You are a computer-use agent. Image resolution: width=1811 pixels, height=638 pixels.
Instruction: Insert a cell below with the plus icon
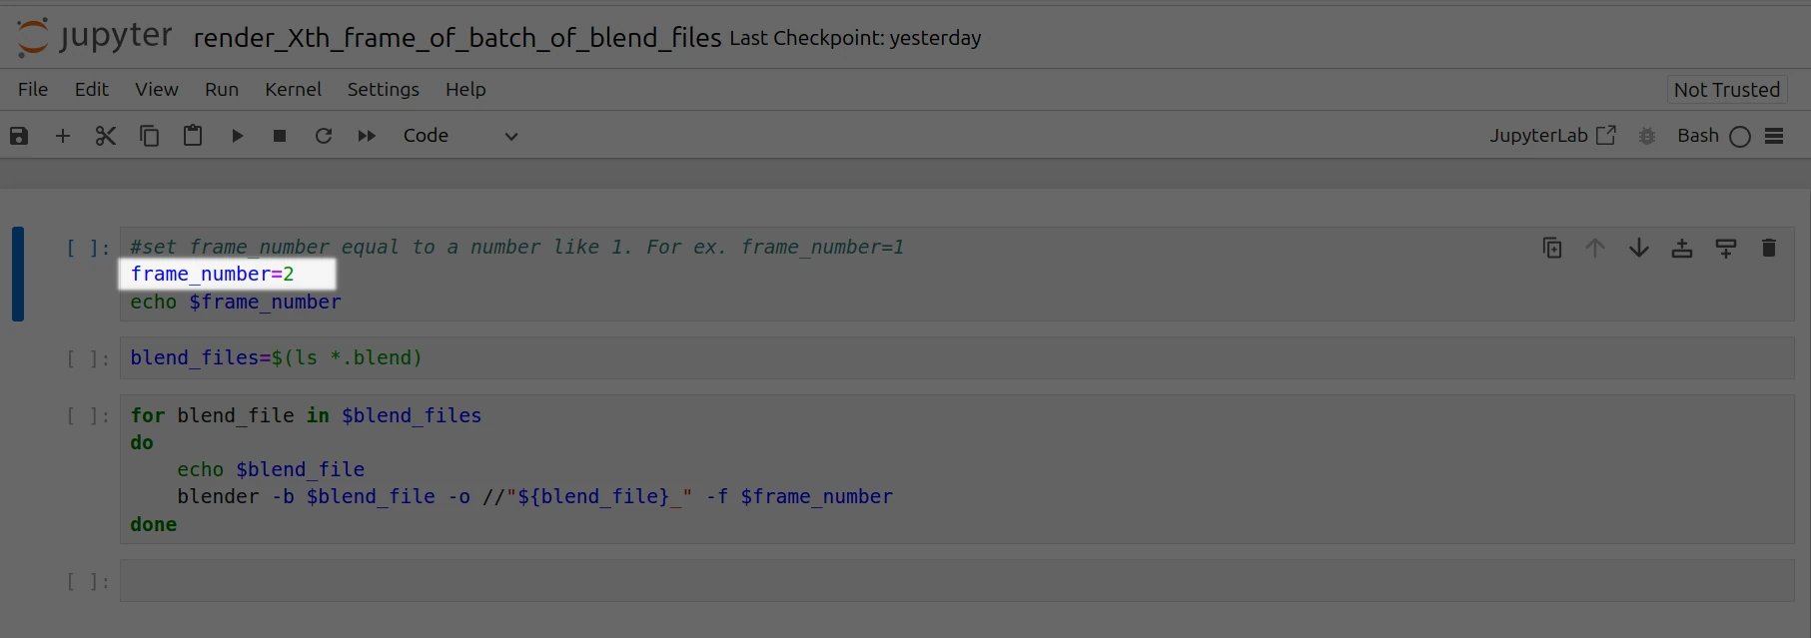(x=63, y=136)
